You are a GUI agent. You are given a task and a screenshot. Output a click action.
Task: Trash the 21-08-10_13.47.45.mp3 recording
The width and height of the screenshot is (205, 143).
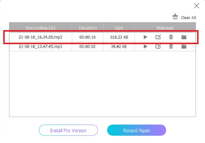[171, 46]
